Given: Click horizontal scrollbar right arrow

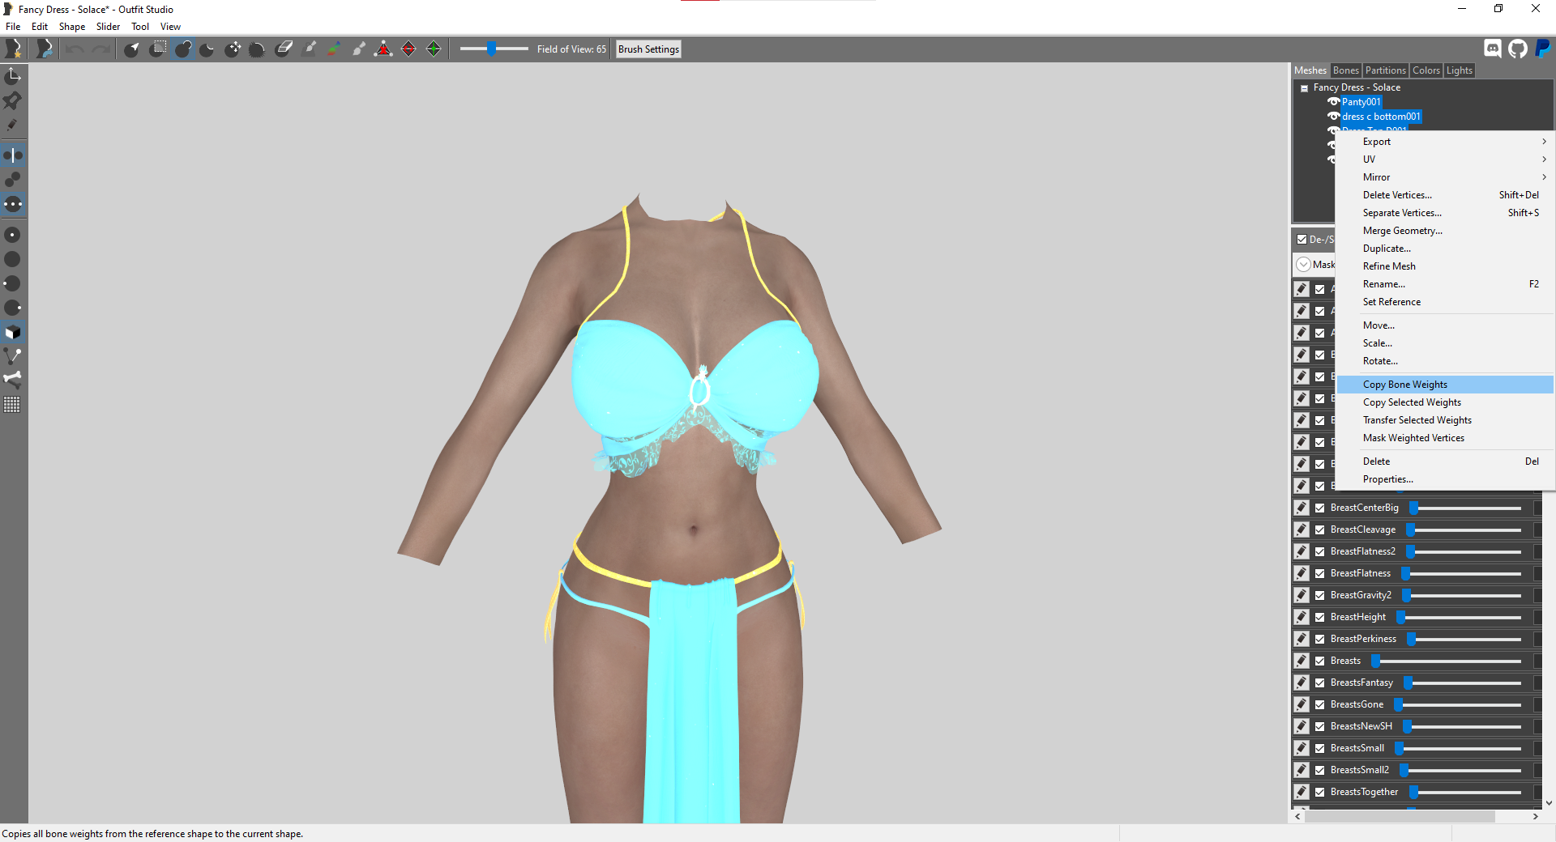Looking at the screenshot, I should coord(1536,817).
